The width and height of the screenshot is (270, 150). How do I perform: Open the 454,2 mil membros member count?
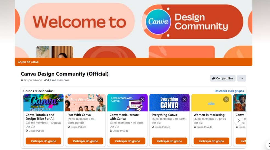click(x=57, y=80)
